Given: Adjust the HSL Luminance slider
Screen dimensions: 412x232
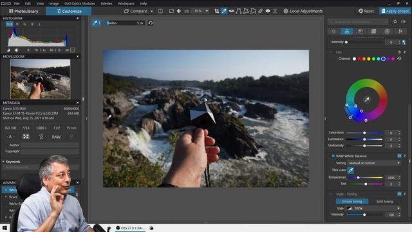Looking at the screenshot, I should [364, 139].
